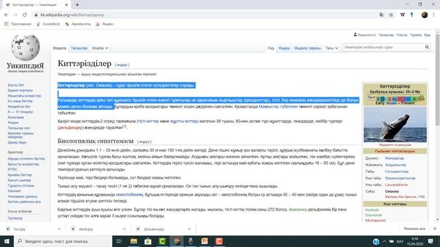The width and height of the screenshot is (440, 247).
Task: Click the Wikipedia globe logo
Action: pos(25,47)
